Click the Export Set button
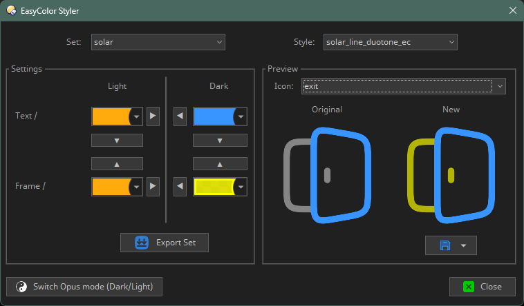 165,243
